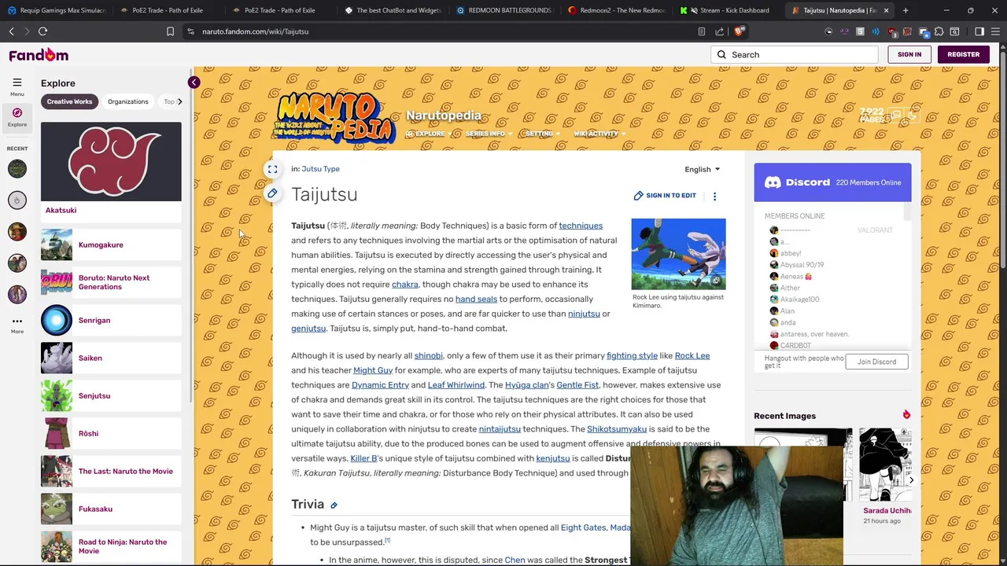
Task: Click the Fandom logo
Action: [39, 55]
